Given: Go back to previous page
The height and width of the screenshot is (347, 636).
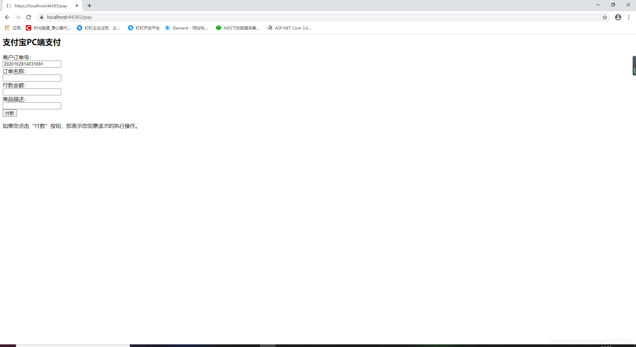Looking at the screenshot, I should (7, 17).
